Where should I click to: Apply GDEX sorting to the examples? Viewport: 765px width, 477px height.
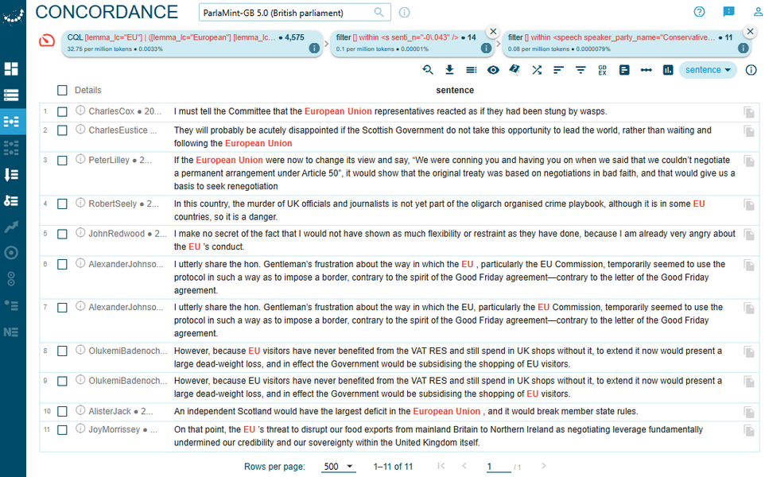[x=602, y=70]
